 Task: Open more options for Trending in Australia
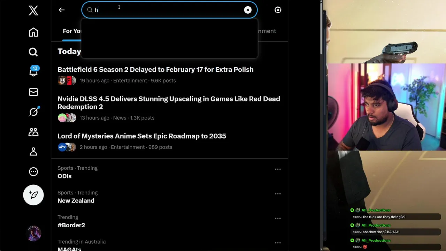point(278,243)
